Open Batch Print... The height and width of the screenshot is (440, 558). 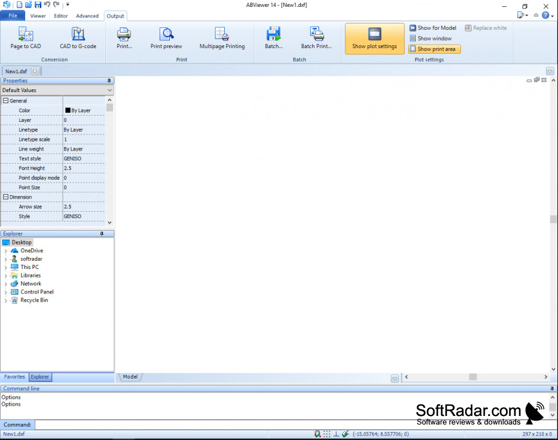pyautogui.click(x=316, y=38)
